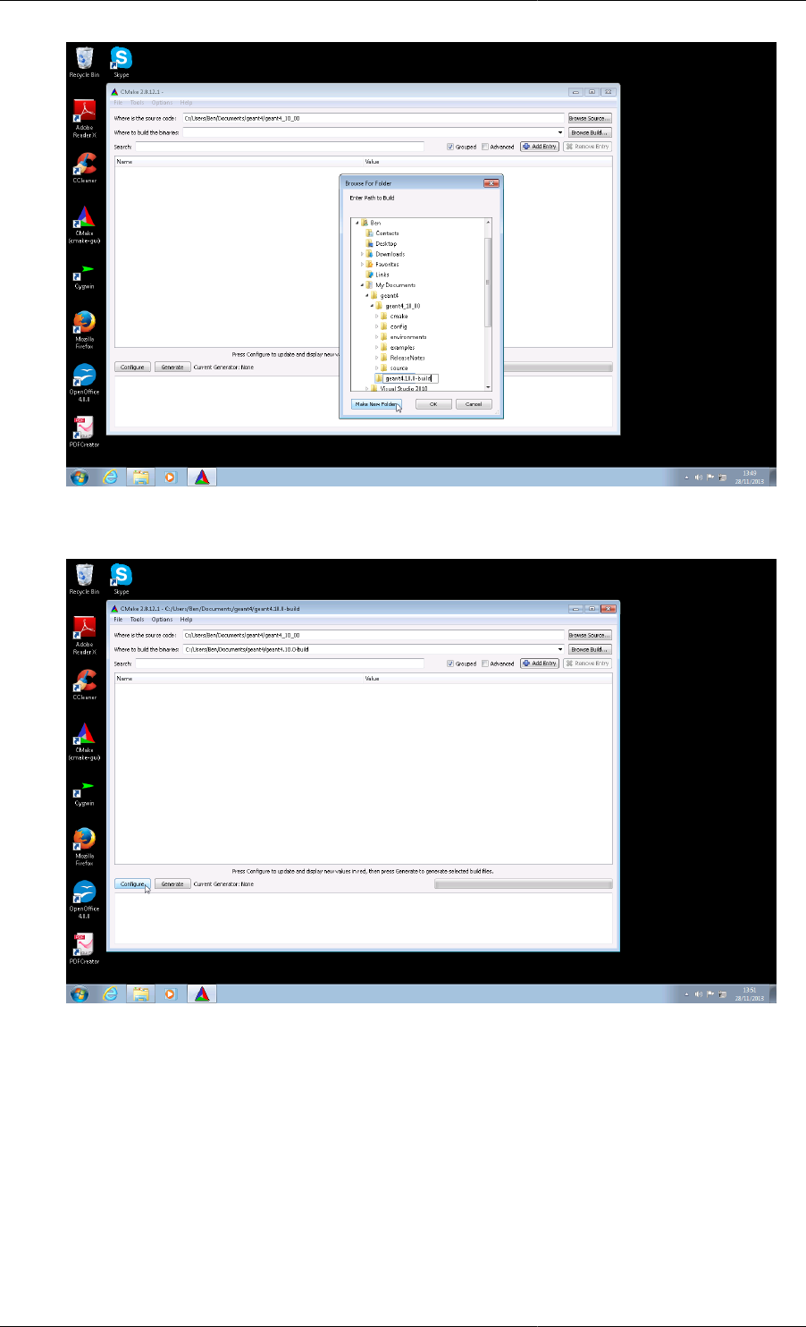This screenshot has width=806, height=1327.
Task: Click Make New Folder in Browse For Folder
Action: coord(376,404)
